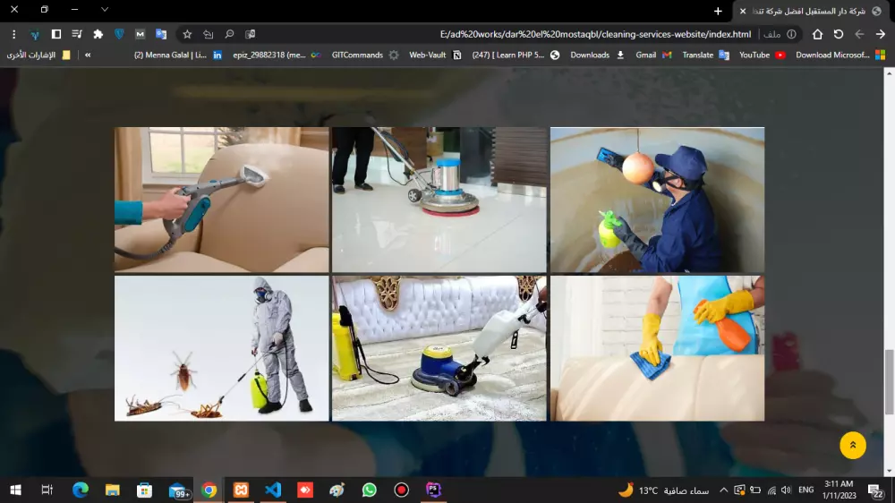Image resolution: width=895 pixels, height=503 pixels.
Task: Open the epiz_29882318 bookmark
Action: click(x=277, y=55)
